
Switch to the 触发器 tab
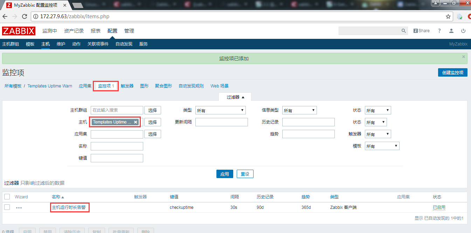coord(127,86)
